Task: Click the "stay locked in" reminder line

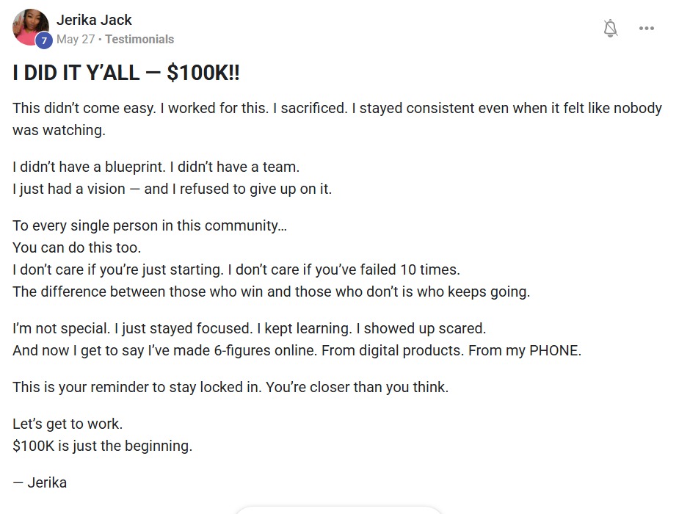Action: tap(230, 387)
